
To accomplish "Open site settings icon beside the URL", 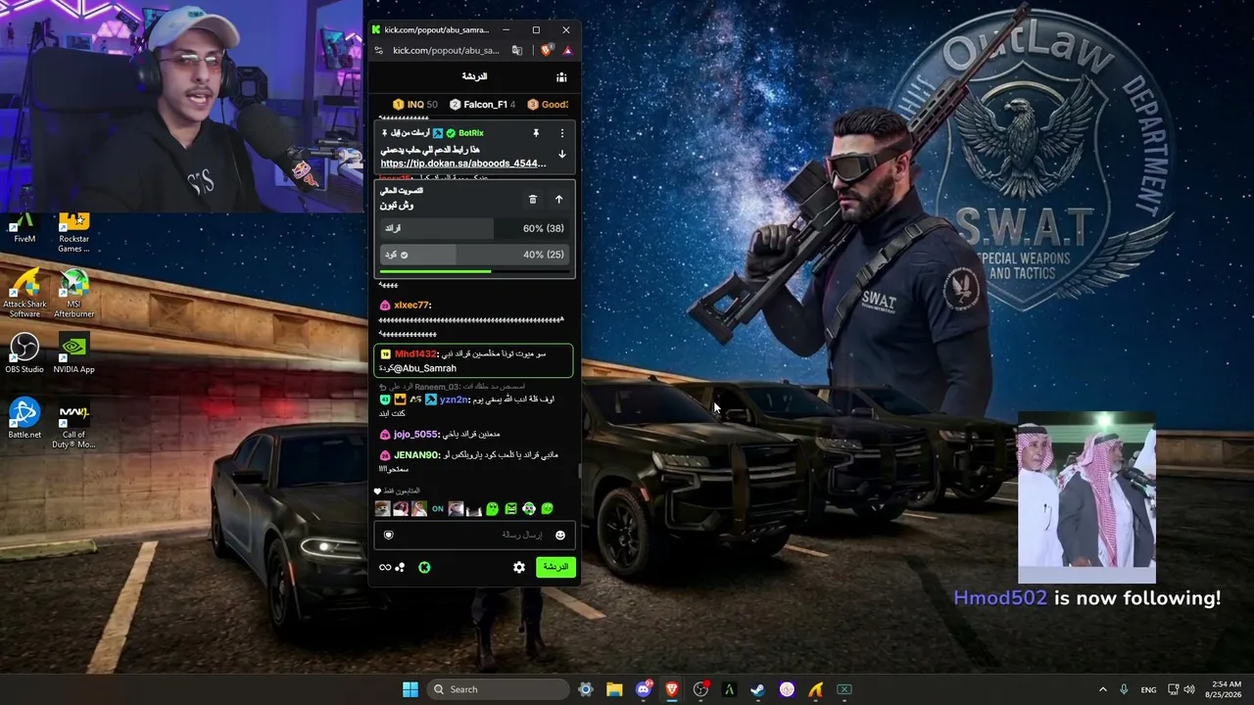I will 379,50.
